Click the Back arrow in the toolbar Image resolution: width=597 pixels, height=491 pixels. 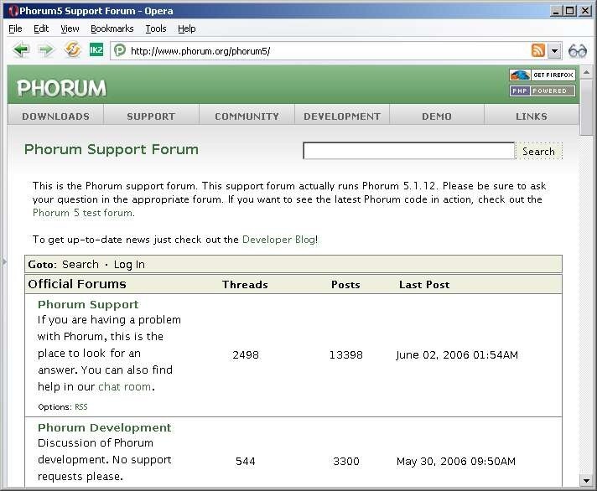pos(21,50)
